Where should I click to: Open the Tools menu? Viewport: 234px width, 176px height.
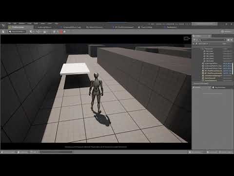[x=29, y=23]
